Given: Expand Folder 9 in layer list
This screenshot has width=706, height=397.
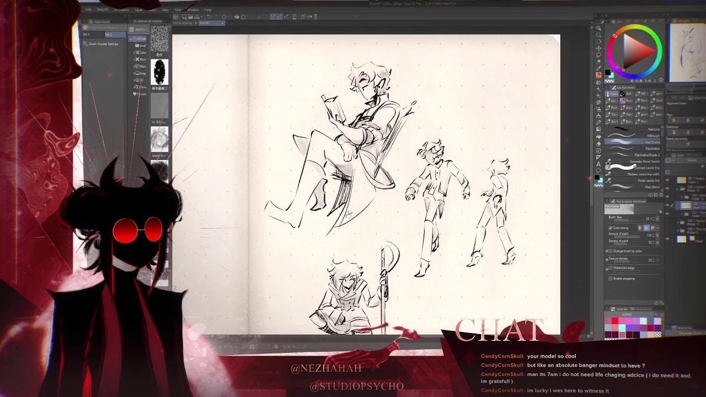Looking at the screenshot, I should click(677, 231).
